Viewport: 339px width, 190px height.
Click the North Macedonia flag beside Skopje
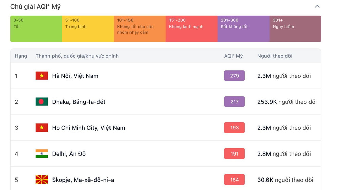click(42, 180)
